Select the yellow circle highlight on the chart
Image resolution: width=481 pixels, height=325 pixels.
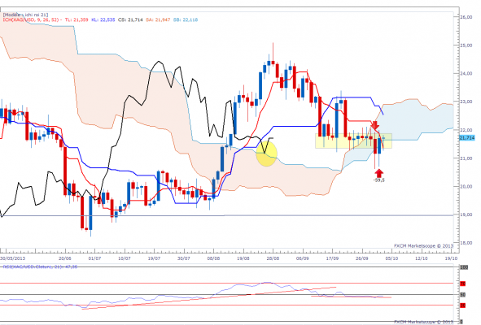pos(267,153)
